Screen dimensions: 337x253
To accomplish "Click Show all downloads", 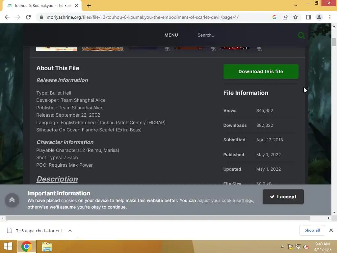I will pos(312,230).
